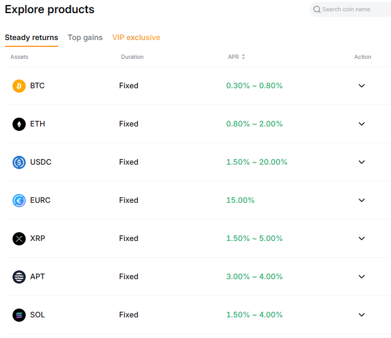Switch to the Top gains tab
The width and height of the screenshot is (391, 338).
[x=85, y=38]
